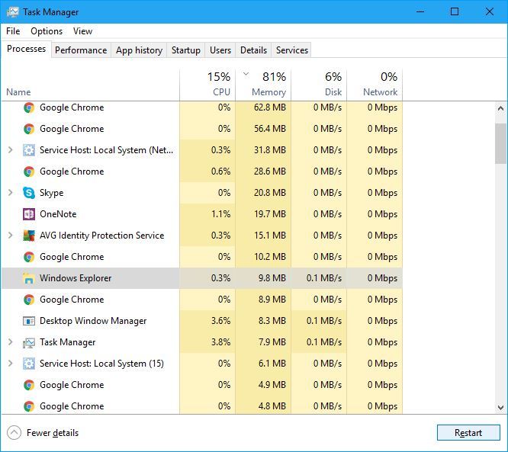Click the 3.6% CPU value for Desktop Window Manager
The width and height of the screenshot is (508, 452).
click(220, 321)
